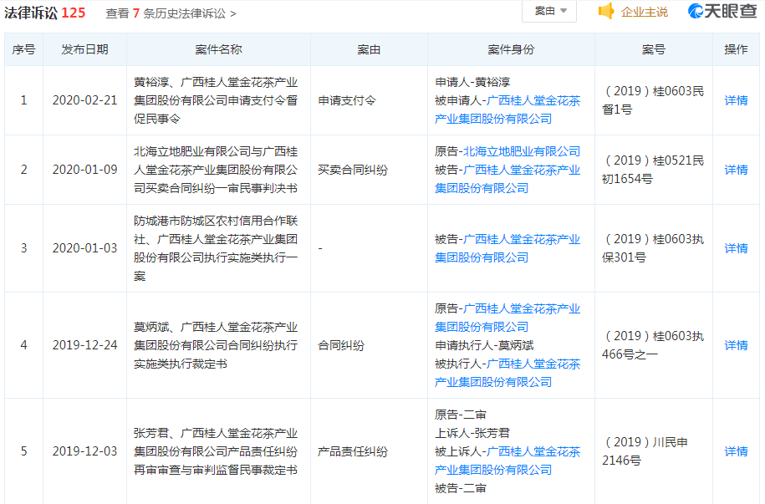Viewport: 765px width, 504px height.
Task: Select date cell 2019-12-24
Action: pyautogui.click(x=85, y=345)
